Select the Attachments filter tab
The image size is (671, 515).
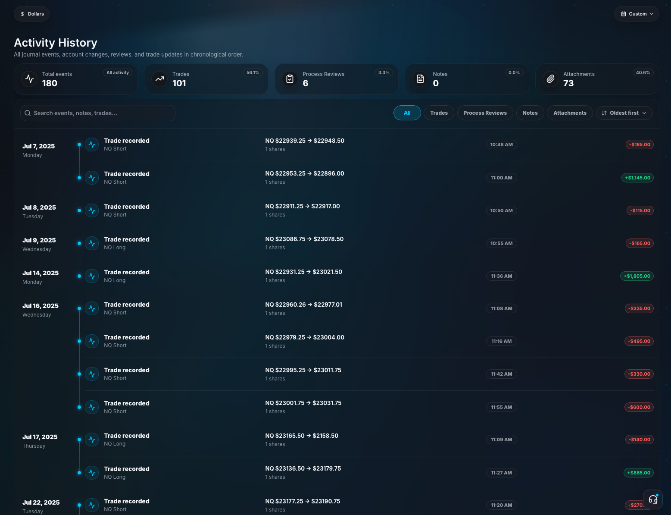(570, 113)
